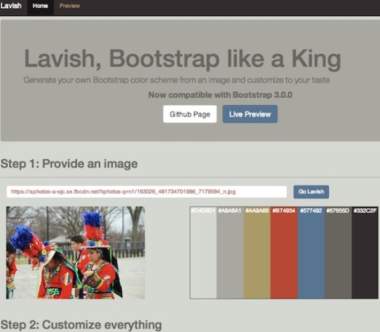This screenshot has width=380, height=332.
Task: Pick the blue #577492 color swatch
Action: [x=311, y=253]
